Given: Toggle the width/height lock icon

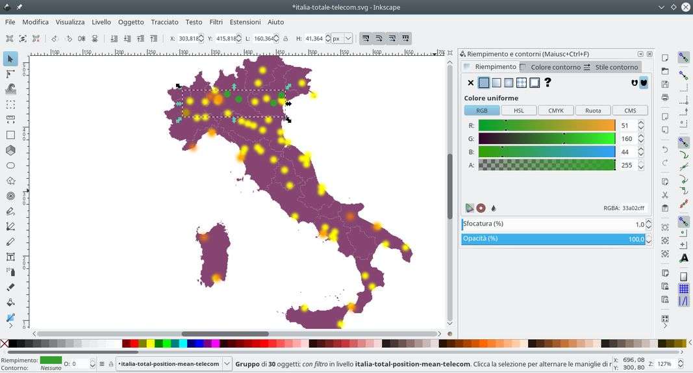Looking at the screenshot, I should click(286, 39).
